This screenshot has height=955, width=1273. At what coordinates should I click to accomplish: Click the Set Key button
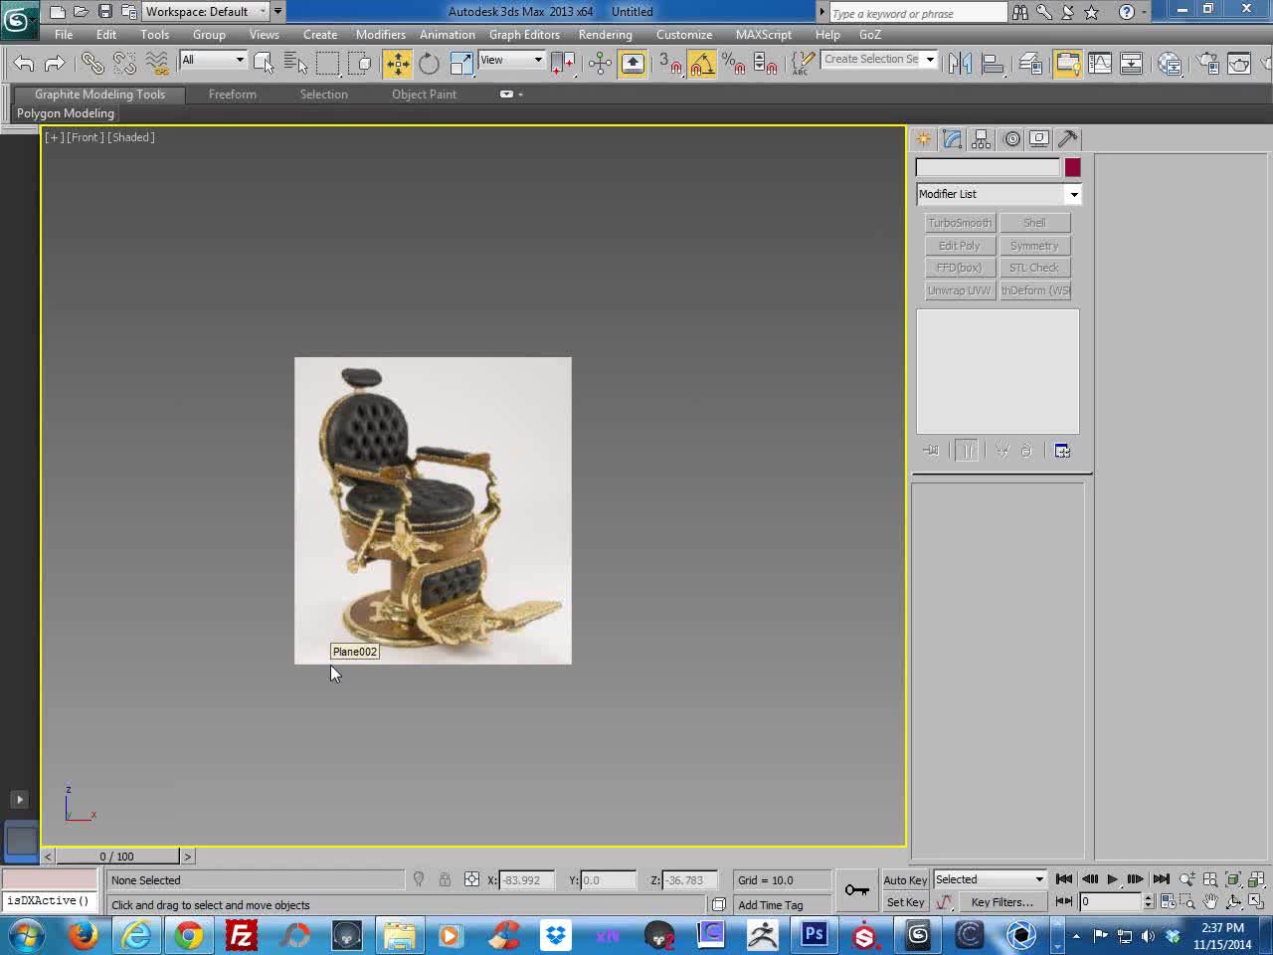[x=905, y=902]
